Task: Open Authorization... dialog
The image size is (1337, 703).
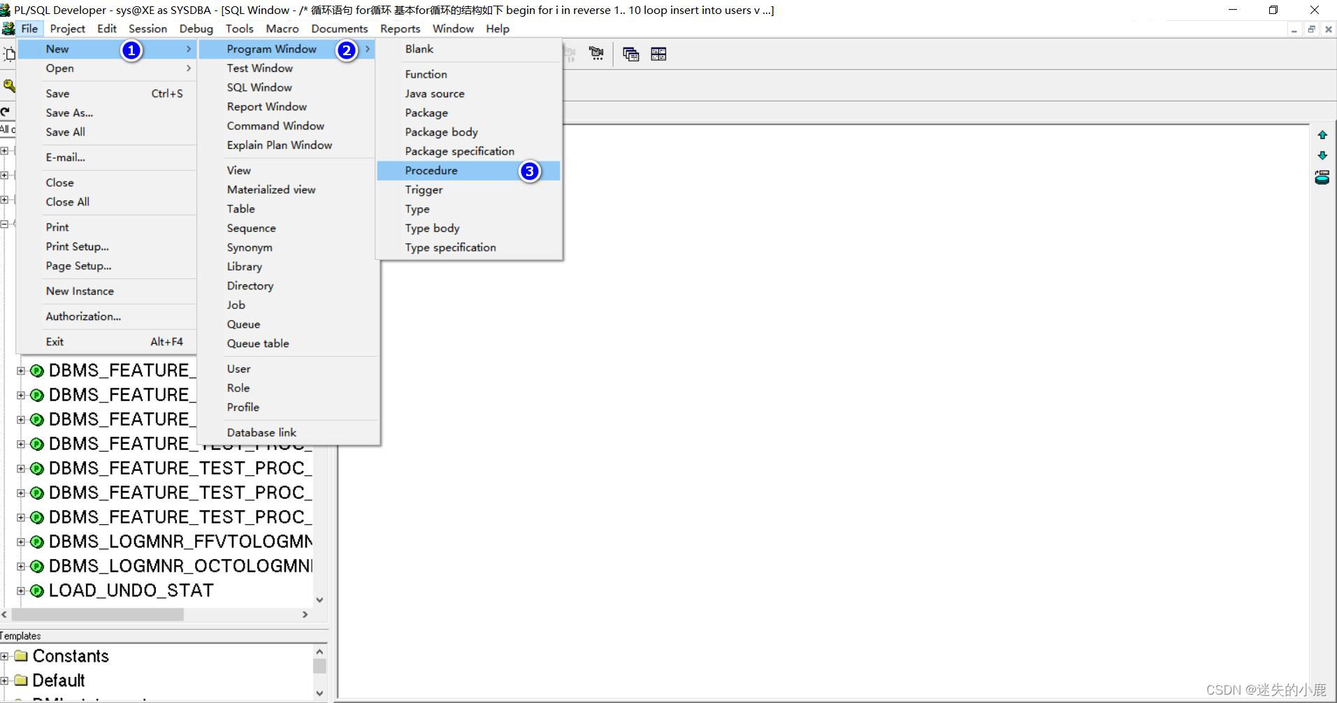Action: [106, 317]
